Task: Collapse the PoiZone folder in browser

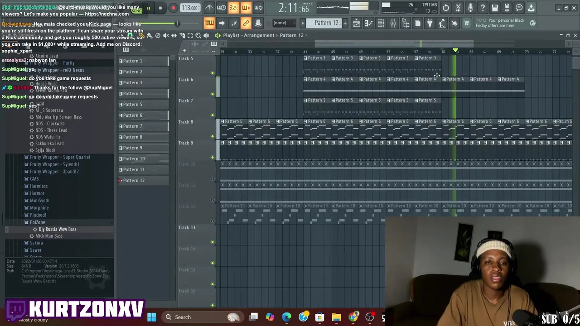Action: pyautogui.click(x=37, y=222)
